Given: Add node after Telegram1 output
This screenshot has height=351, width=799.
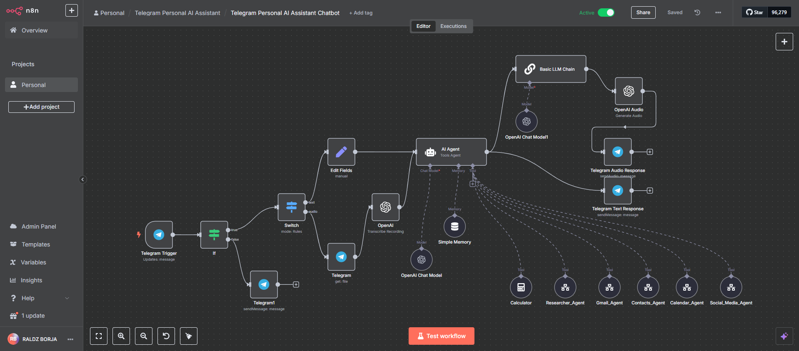Looking at the screenshot, I should pyautogui.click(x=296, y=284).
